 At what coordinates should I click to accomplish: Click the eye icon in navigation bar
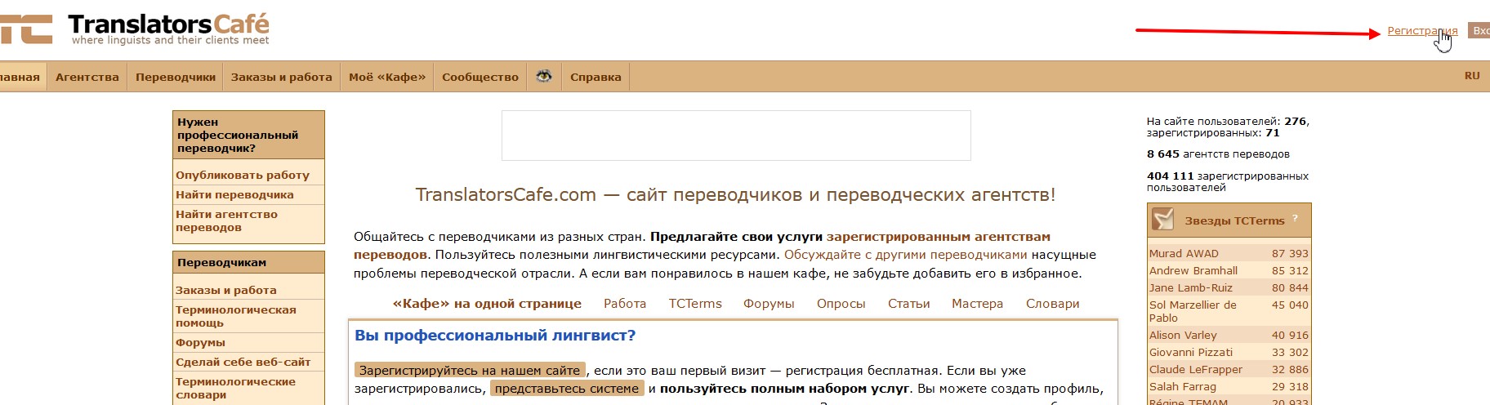(x=544, y=77)
